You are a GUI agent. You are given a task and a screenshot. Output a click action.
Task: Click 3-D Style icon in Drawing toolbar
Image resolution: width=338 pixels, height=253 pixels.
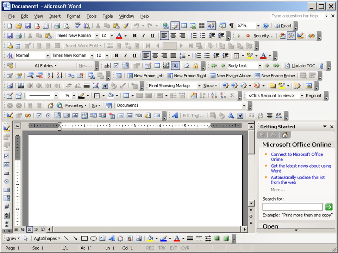pos(226,238)
